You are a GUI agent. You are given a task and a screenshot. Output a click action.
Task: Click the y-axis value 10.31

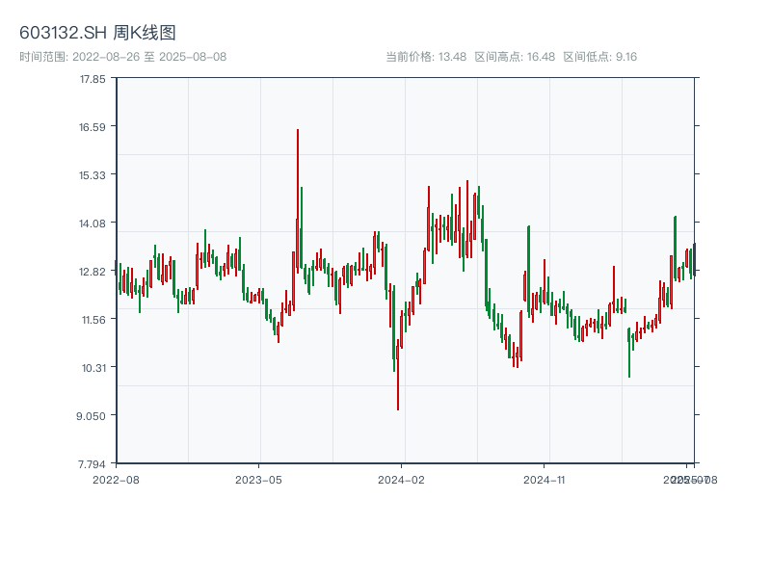coord(93,368)
